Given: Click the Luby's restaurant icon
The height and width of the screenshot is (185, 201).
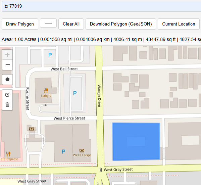Looking at the screenshot, I should (46, 90).
